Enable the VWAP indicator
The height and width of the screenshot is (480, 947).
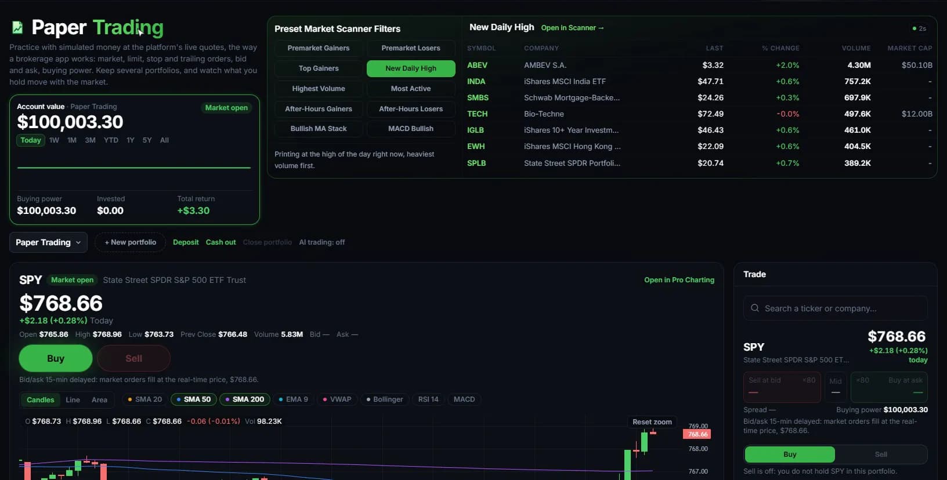pos(337,399)
